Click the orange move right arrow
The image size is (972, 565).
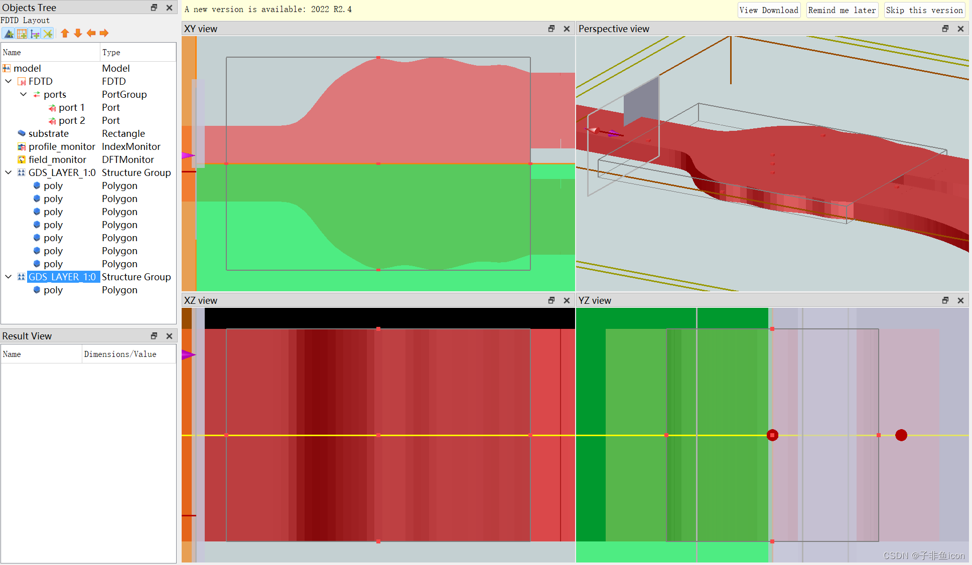[104, 33]
